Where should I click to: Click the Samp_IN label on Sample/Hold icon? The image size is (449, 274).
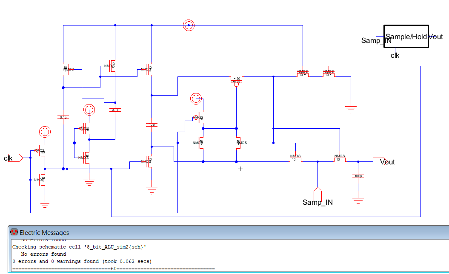pyautogui.click(x=376, y=40)
